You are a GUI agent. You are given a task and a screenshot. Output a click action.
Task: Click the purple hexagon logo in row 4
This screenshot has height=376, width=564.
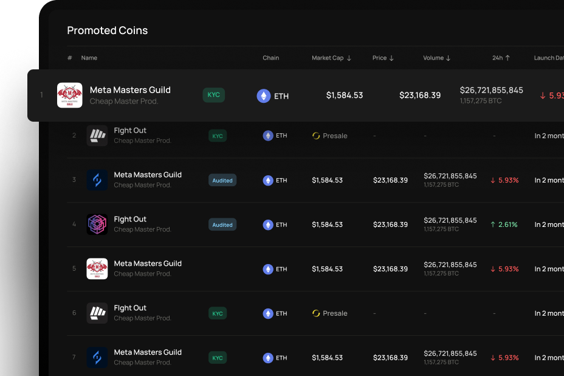pyautogui.click(x=97, y=225)
